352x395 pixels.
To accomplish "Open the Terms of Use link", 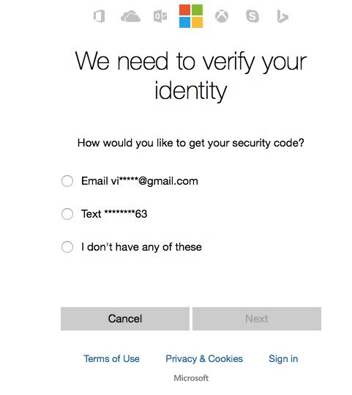I will pyautogui.click(x=111, y=359).
